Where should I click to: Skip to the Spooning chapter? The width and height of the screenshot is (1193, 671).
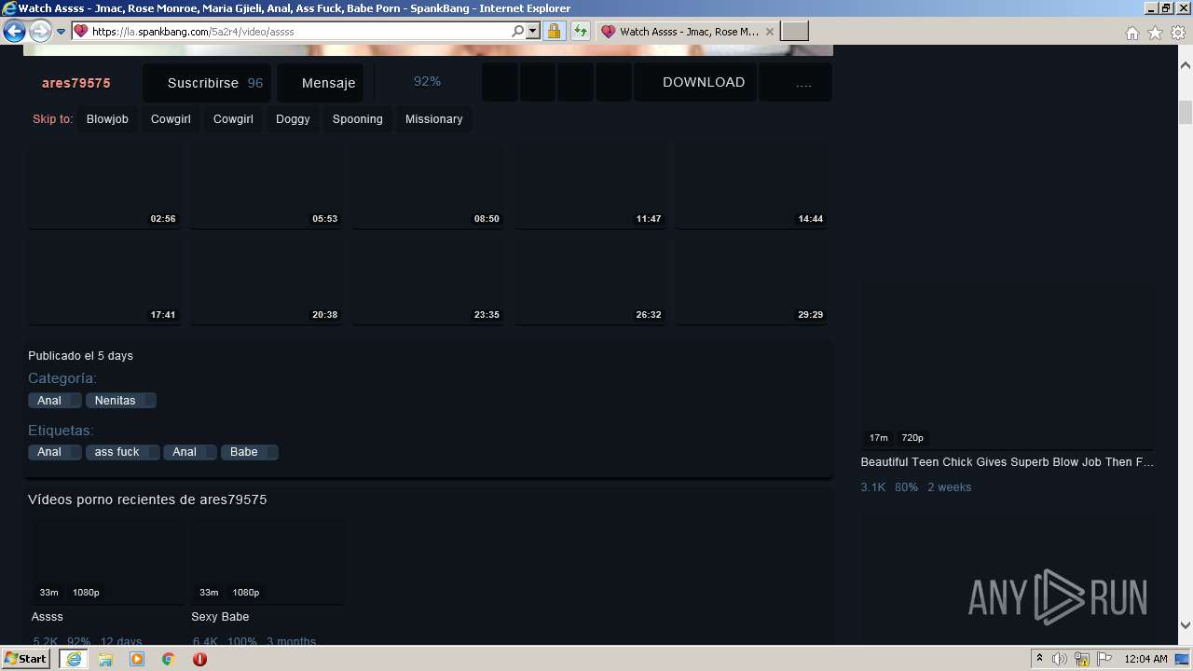point(358,119)
